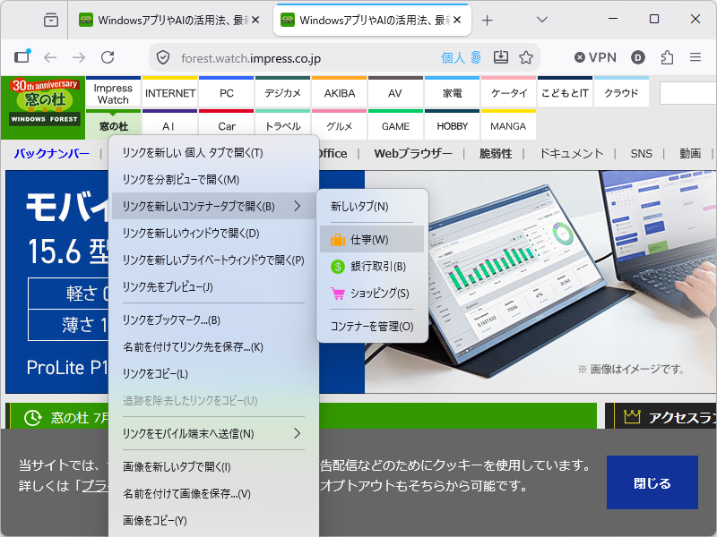This screenshot has width=717, height=537.
Task: Toggle the sidebar icon in toolbar
Action: click(x=22, y=56)
